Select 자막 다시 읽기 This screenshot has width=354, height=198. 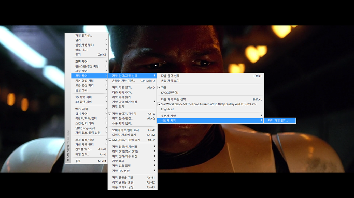click(133, 97)
